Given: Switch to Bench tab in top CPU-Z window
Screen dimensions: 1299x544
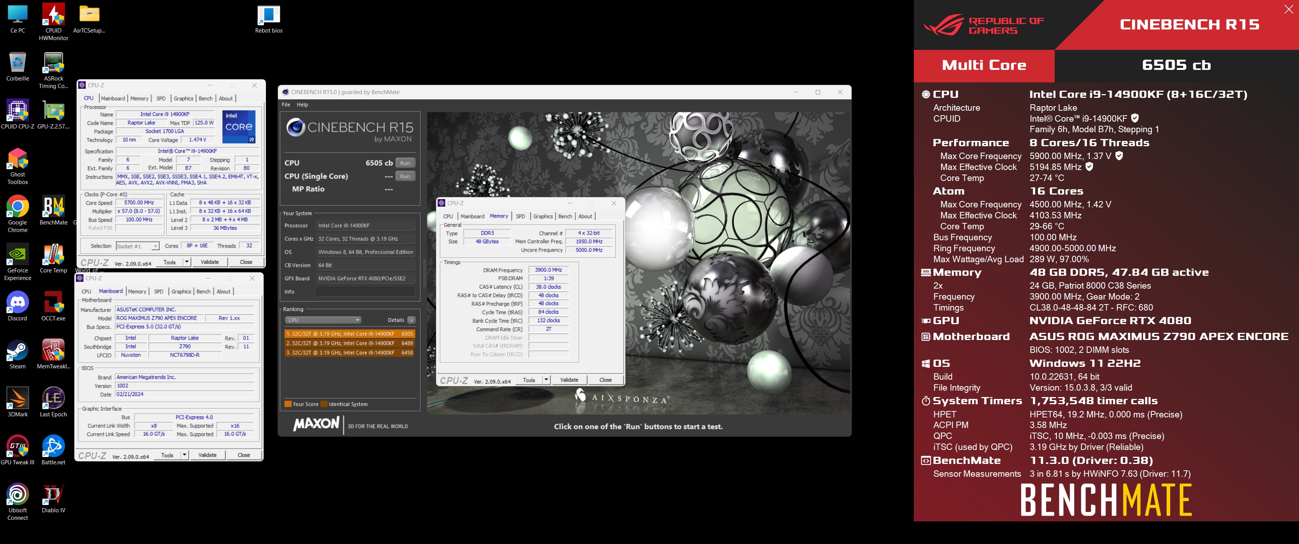Looking at the screenshot, I should tap(206, 98).
